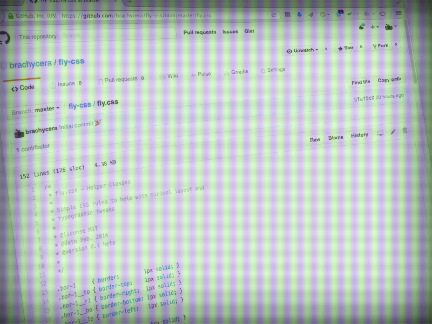Open the browser hamburger menu

[x=399, y=13]
